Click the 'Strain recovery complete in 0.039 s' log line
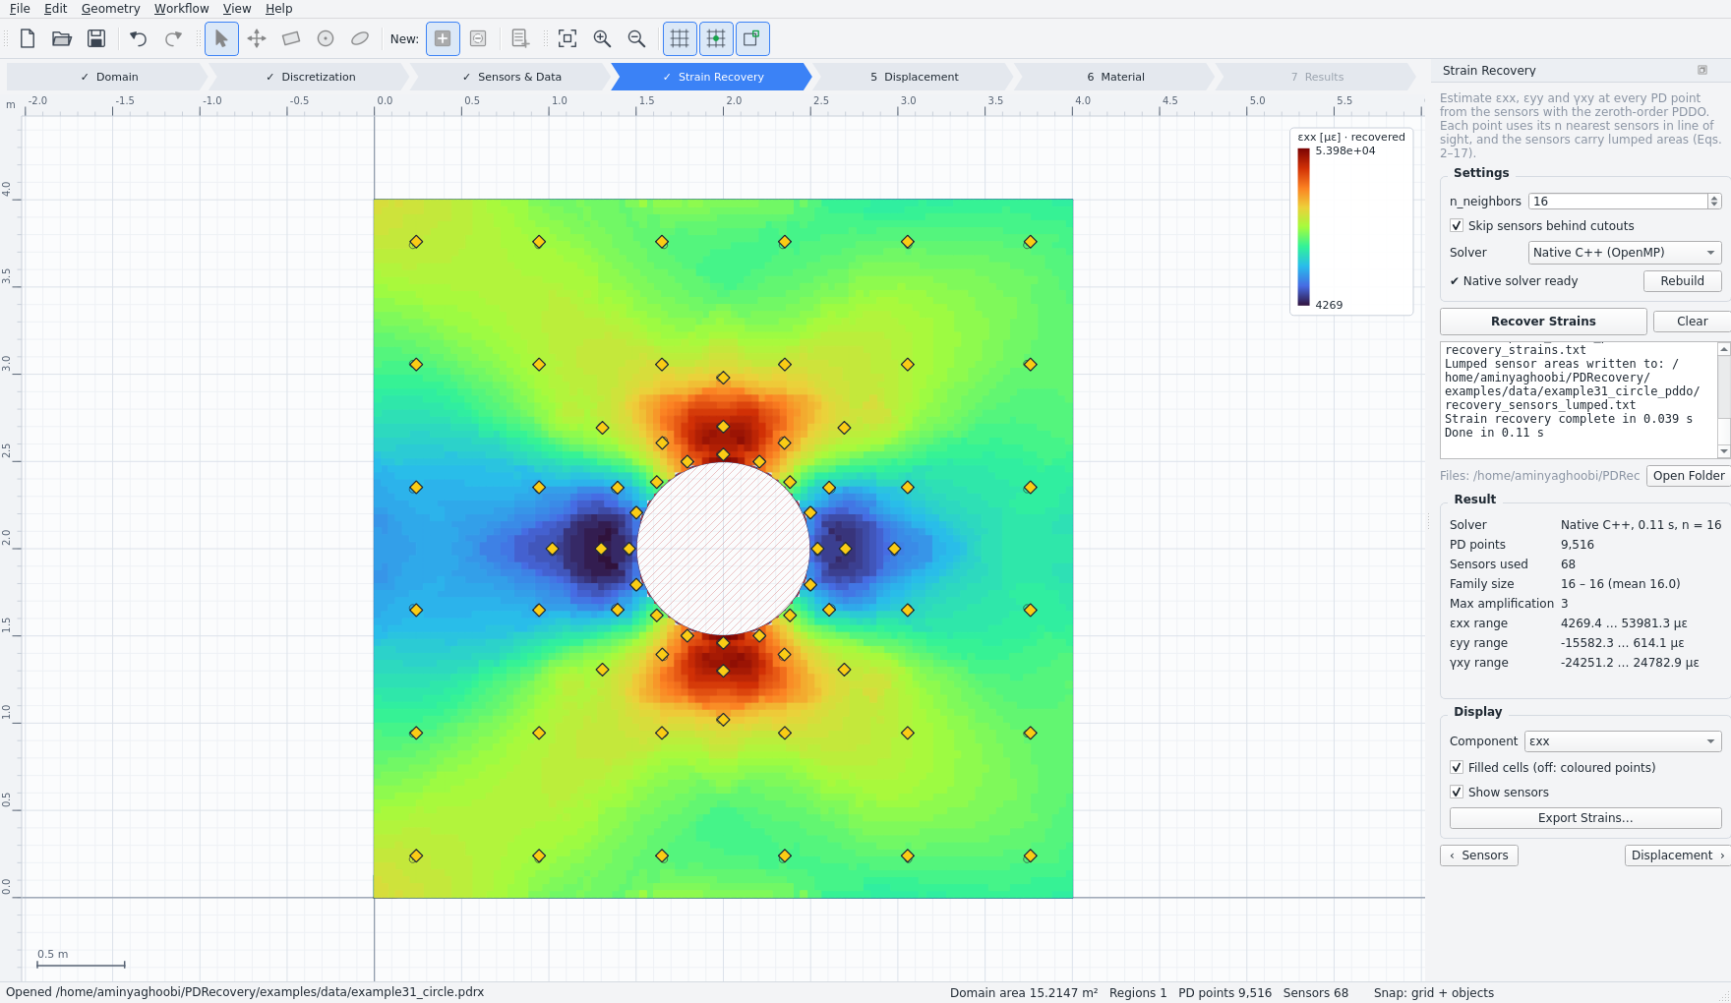This screenshot has width=1731, height=1003. tap(1569, 419)
